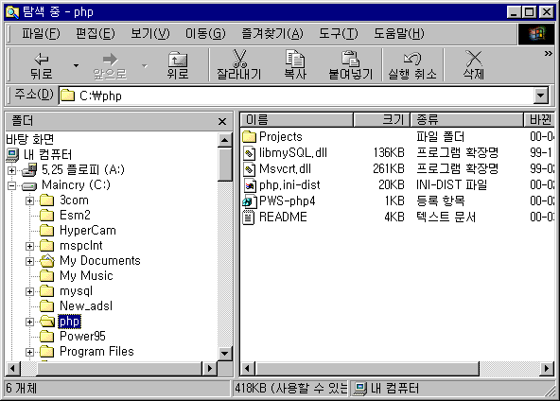The width and height of the screenshot is (560, 401).
Task: Select the README text document icon
Action: [249, 218]
